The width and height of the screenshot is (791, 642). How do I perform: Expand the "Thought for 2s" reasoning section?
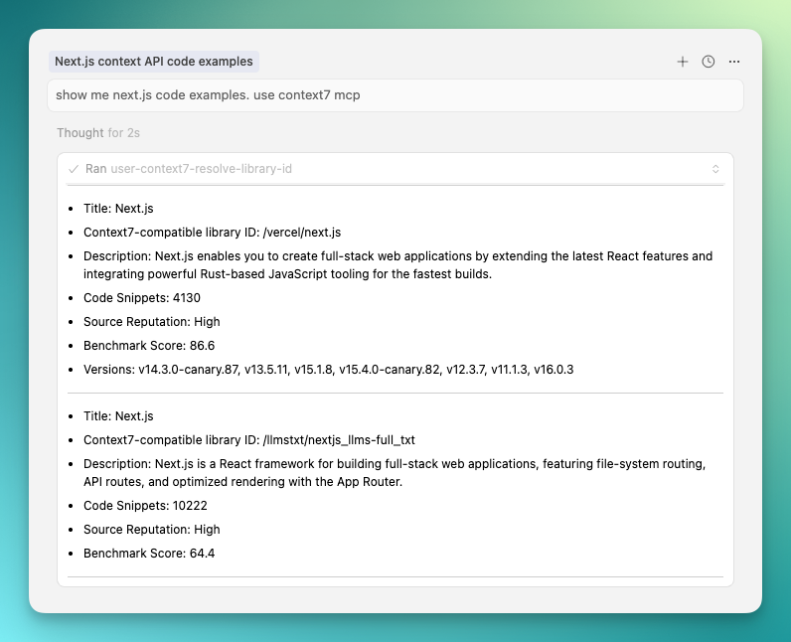point(97,132)
